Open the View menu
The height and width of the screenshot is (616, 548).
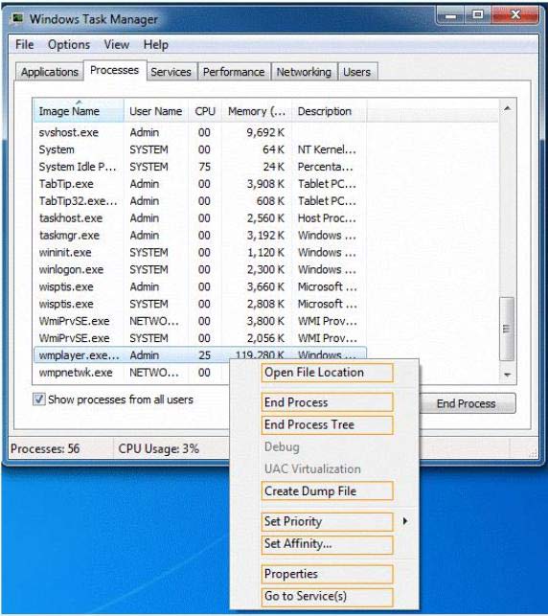pyautogui.click(x=116, y=45)
